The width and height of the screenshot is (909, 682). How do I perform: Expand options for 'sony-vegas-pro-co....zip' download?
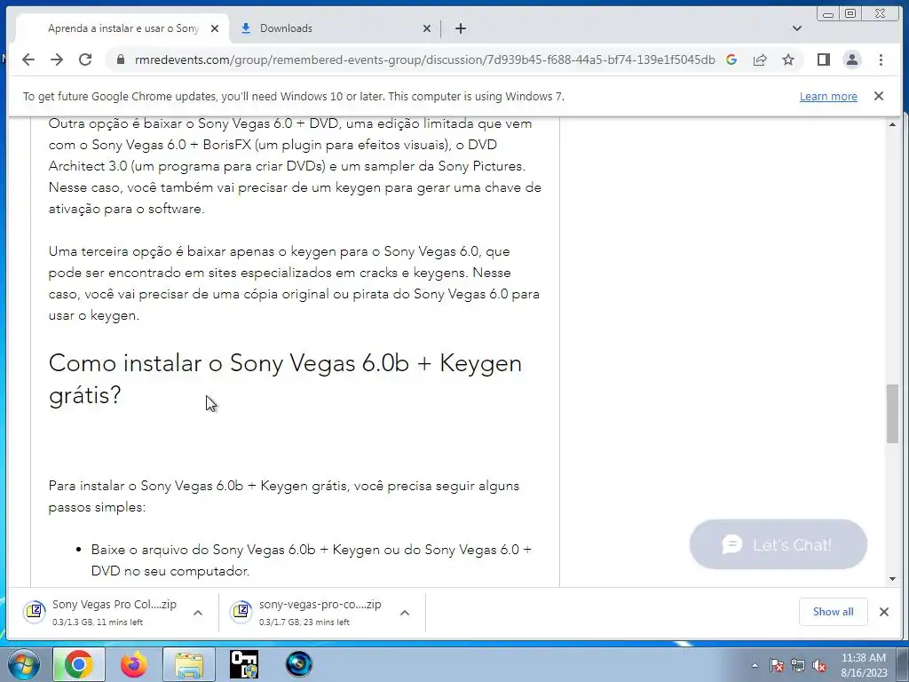405,613
